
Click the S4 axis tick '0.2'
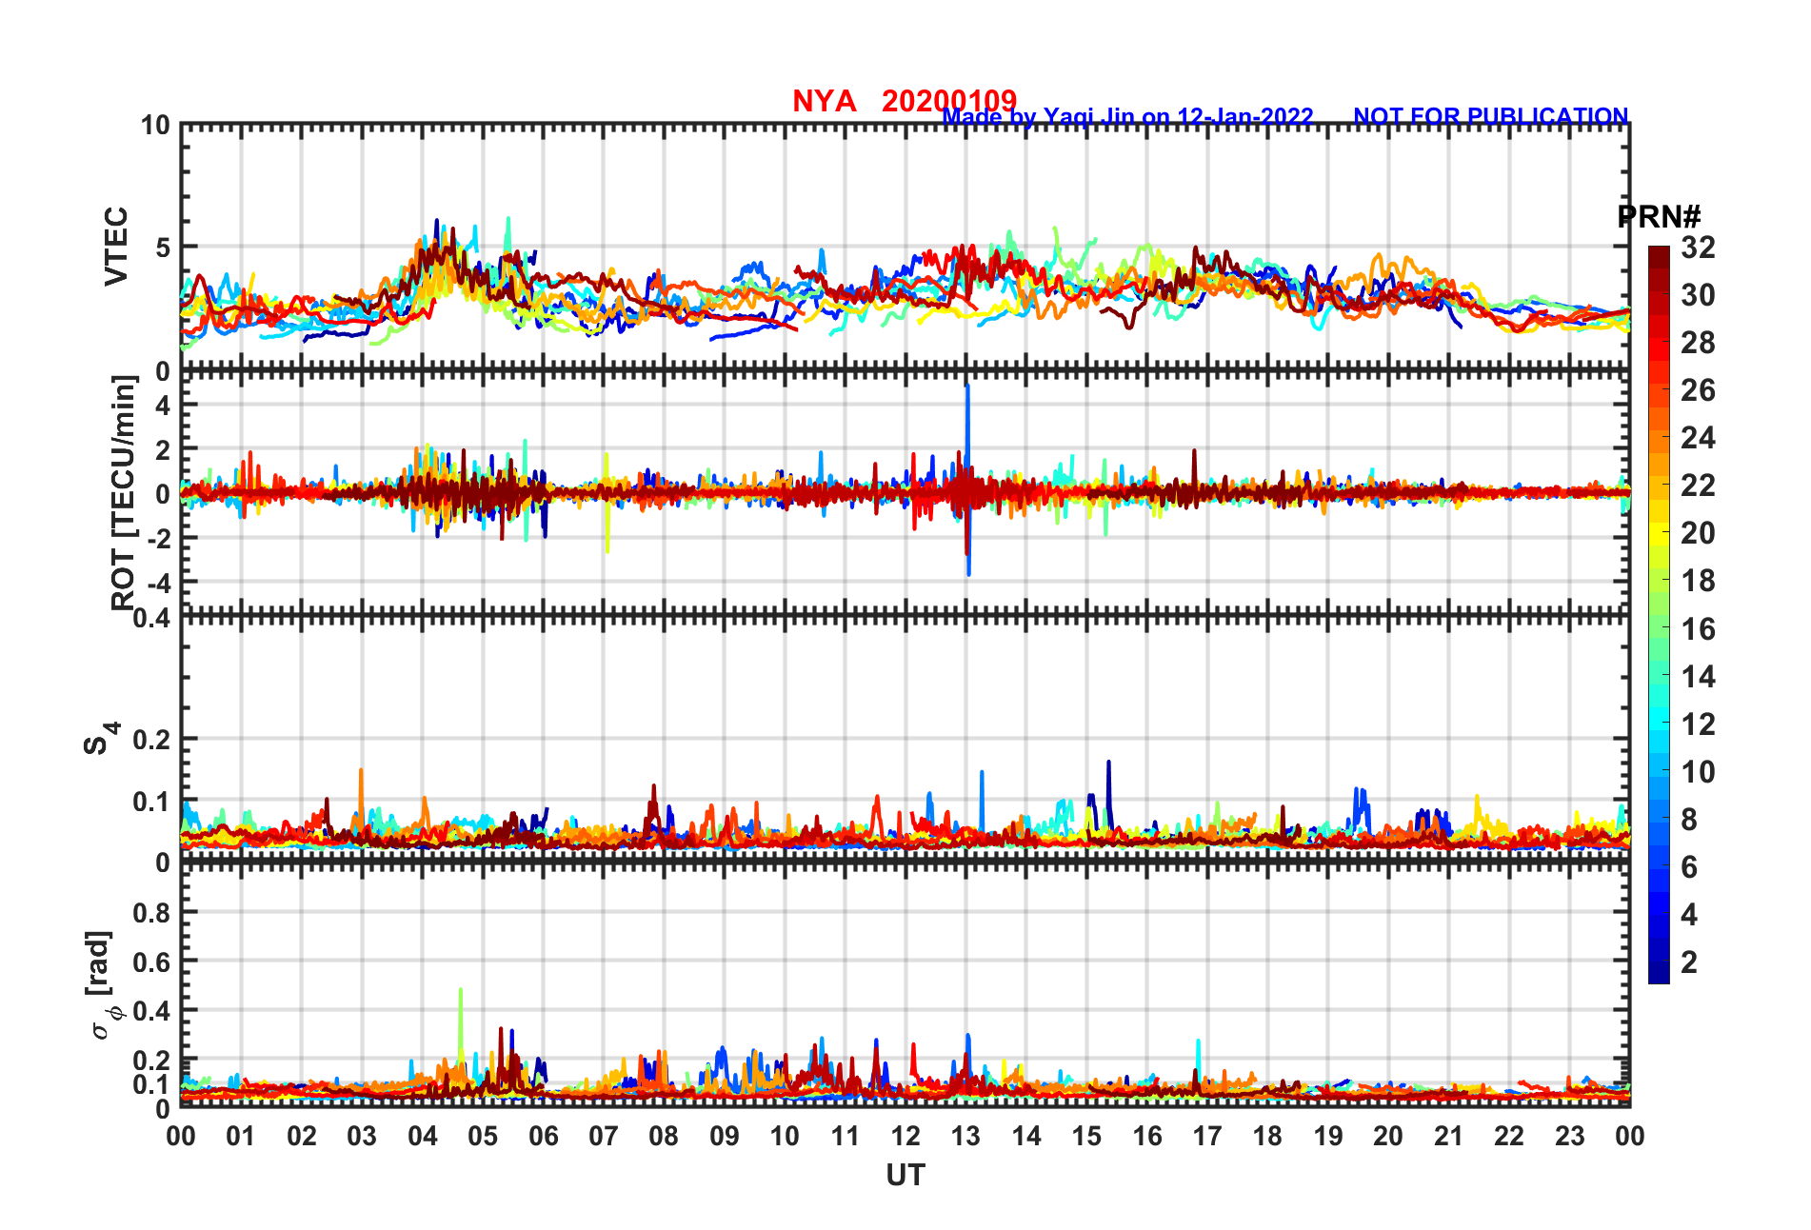151,740
